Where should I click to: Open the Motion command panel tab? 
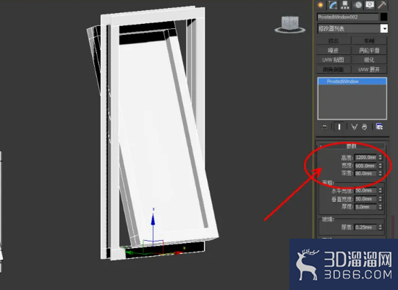(x=358, y=5)
